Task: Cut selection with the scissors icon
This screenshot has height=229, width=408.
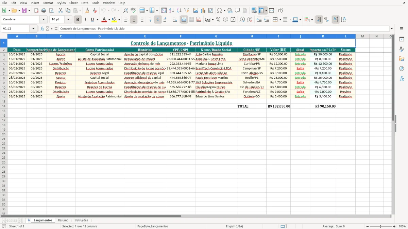Action: (x=61, y=11)
